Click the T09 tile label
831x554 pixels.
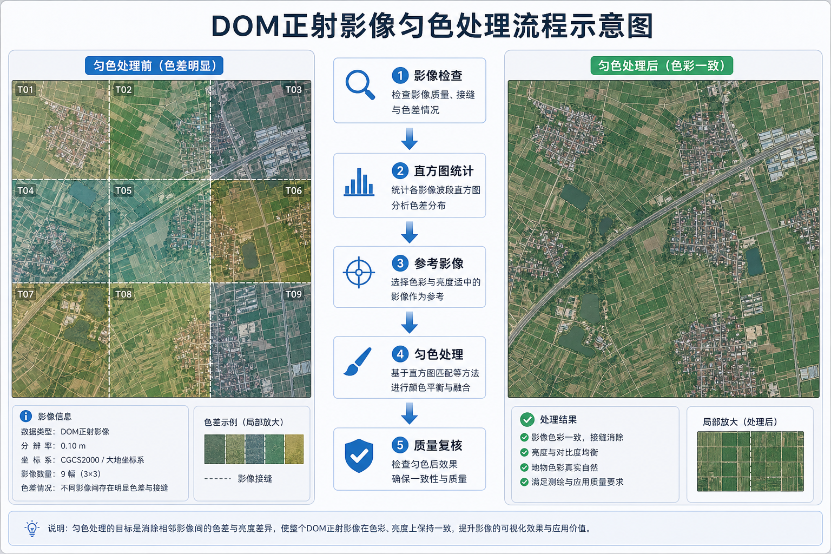(x=294, y=294)
